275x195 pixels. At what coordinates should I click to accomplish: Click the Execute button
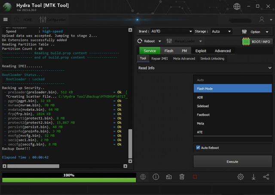[x=232, y=161]
